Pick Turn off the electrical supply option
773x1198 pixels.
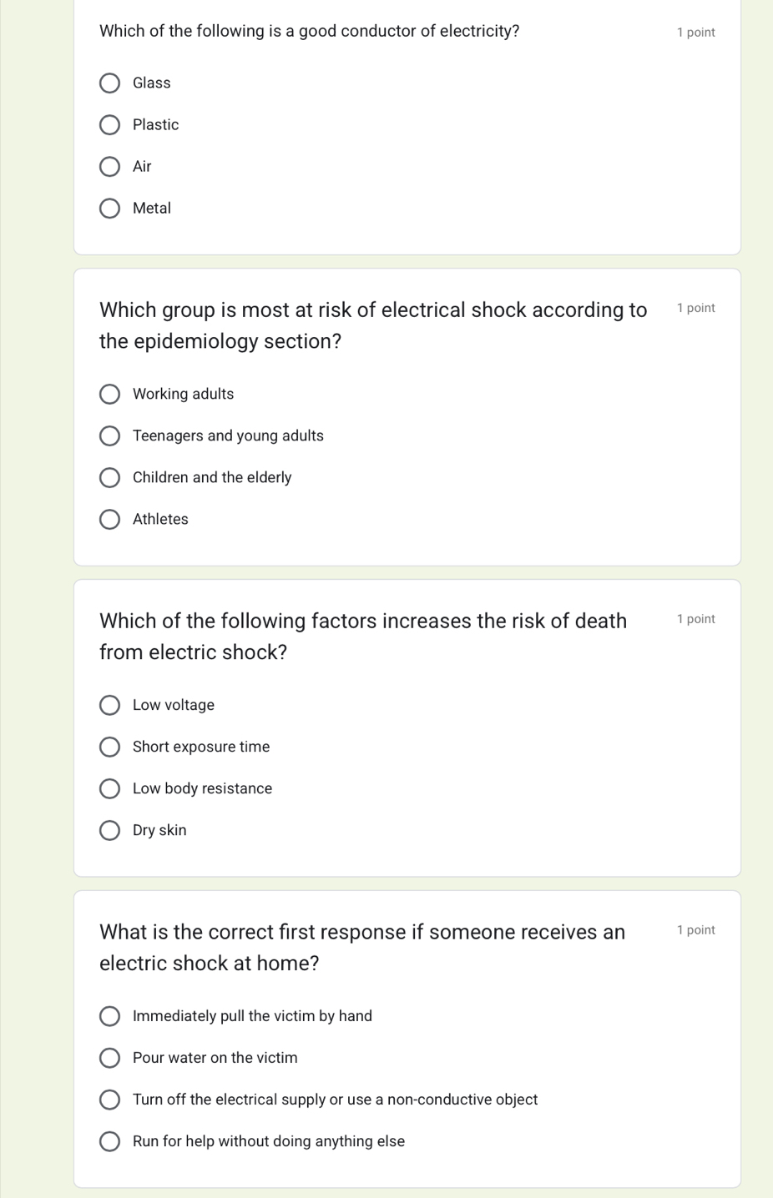coord(110,1100)
